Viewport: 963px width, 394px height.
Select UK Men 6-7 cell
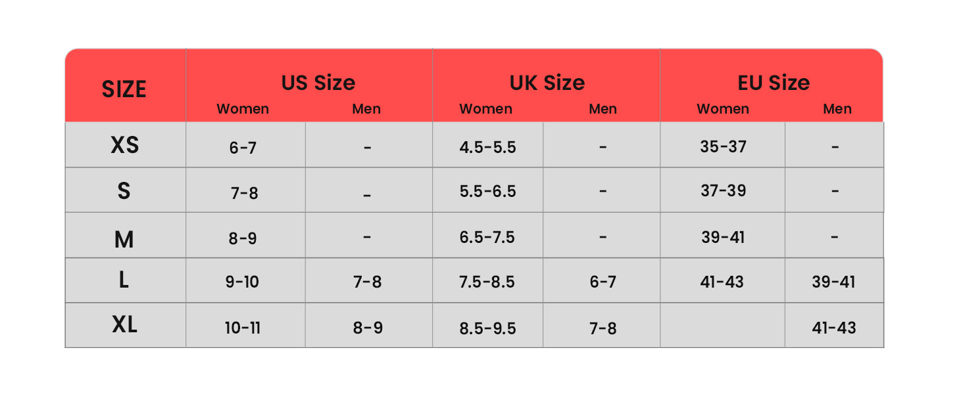tap(603, 282)
